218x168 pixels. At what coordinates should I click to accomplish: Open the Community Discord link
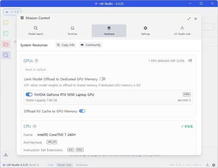tap(90, 45)
